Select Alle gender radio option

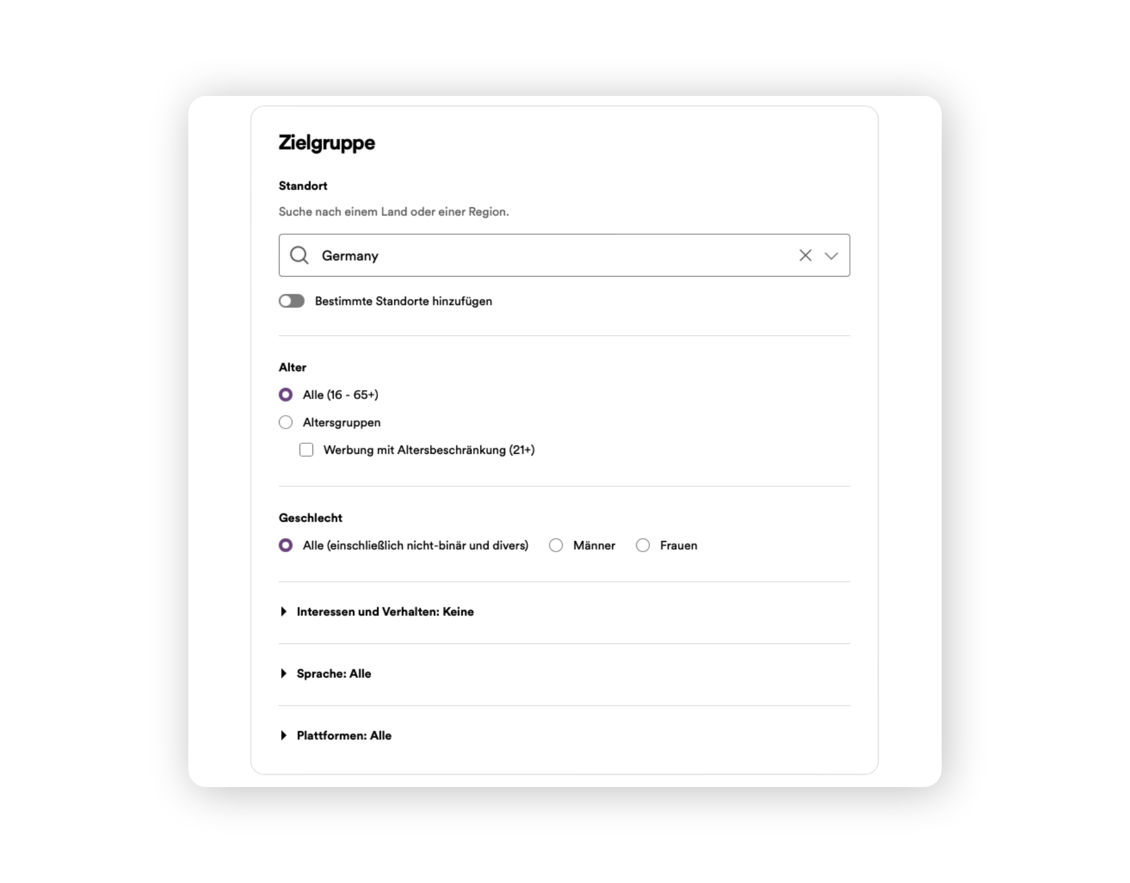click(285, 545)
